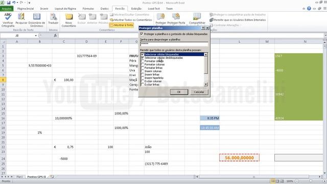The image size is (327, 184).
Task: Click Permitir que os Usuários Editem Intervalos
Action: [x=238, y=20]
